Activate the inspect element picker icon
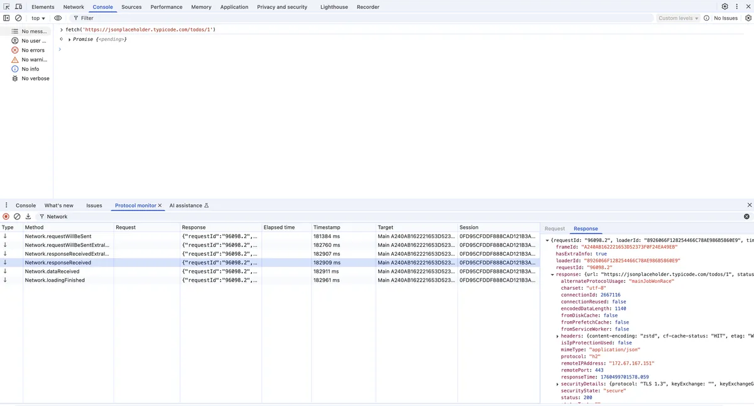 [6, 7]
